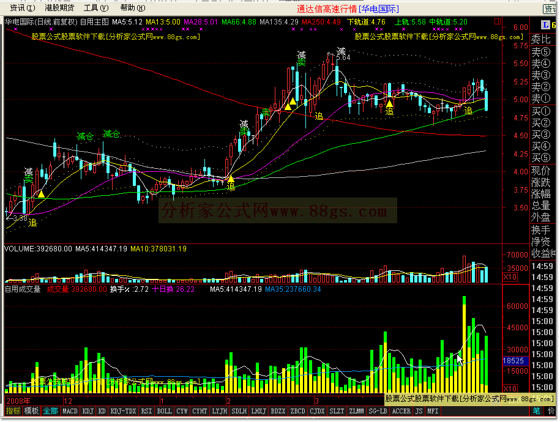The image size is (560, 422).
Task: Click the VOLUME:392680.00 label
Action: pos(38,248)
